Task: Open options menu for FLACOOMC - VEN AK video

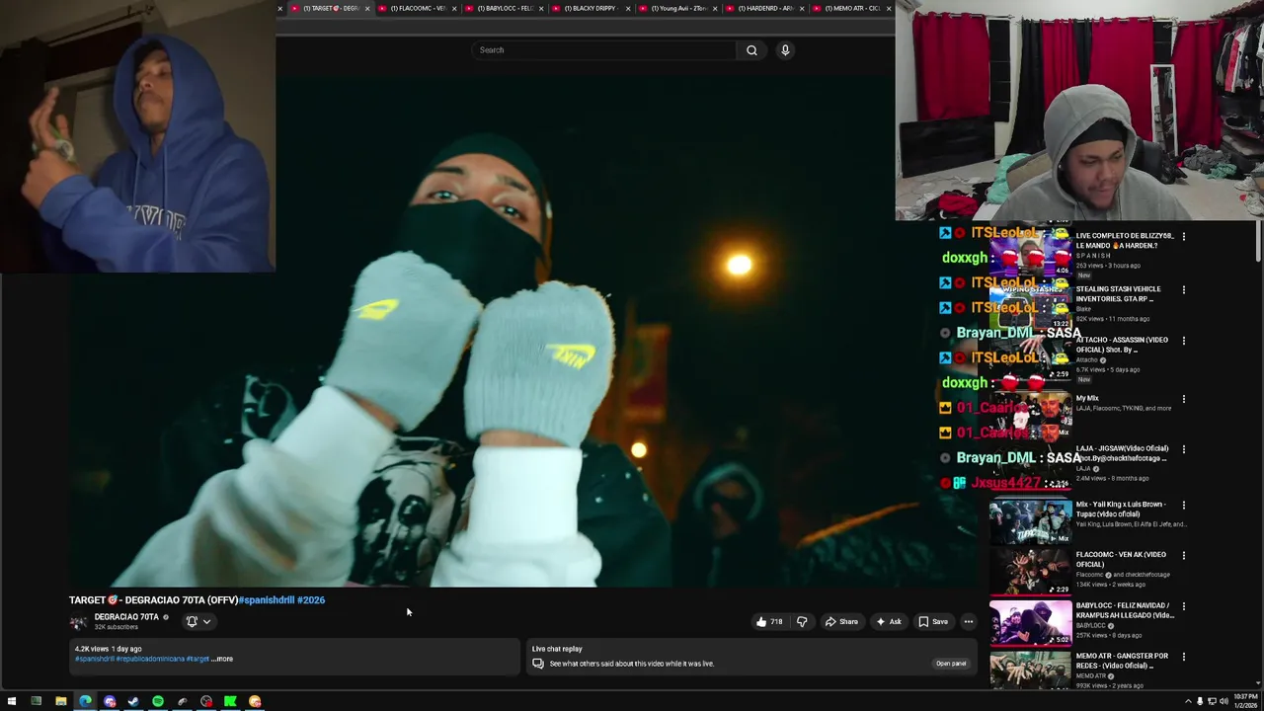Action: [x=1183, y=556]
